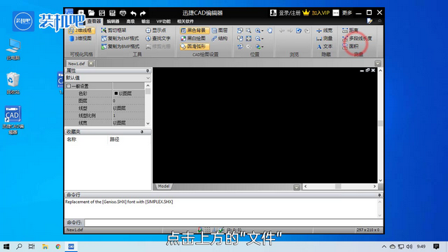Close the New1.dxf tab
448x252 pixels.
(91, 64)
